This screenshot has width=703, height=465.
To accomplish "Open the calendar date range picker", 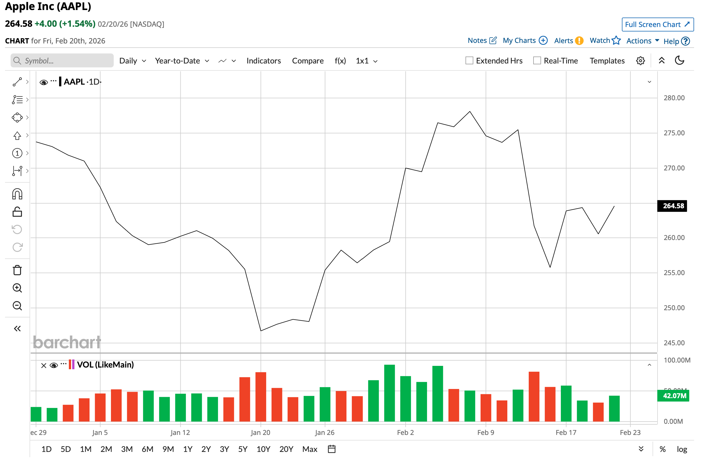I will click(x=332, y=449).
